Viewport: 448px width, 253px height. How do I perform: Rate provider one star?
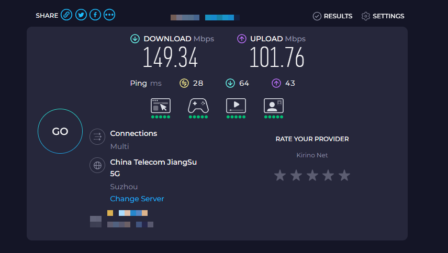280,176
